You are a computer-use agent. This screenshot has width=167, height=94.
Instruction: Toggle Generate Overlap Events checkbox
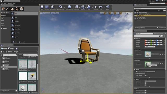[x=146, y=93]
